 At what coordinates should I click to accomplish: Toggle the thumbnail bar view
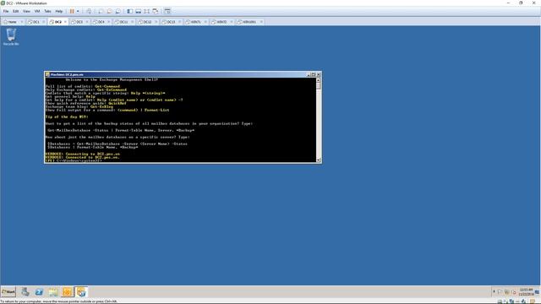(139, 11)
